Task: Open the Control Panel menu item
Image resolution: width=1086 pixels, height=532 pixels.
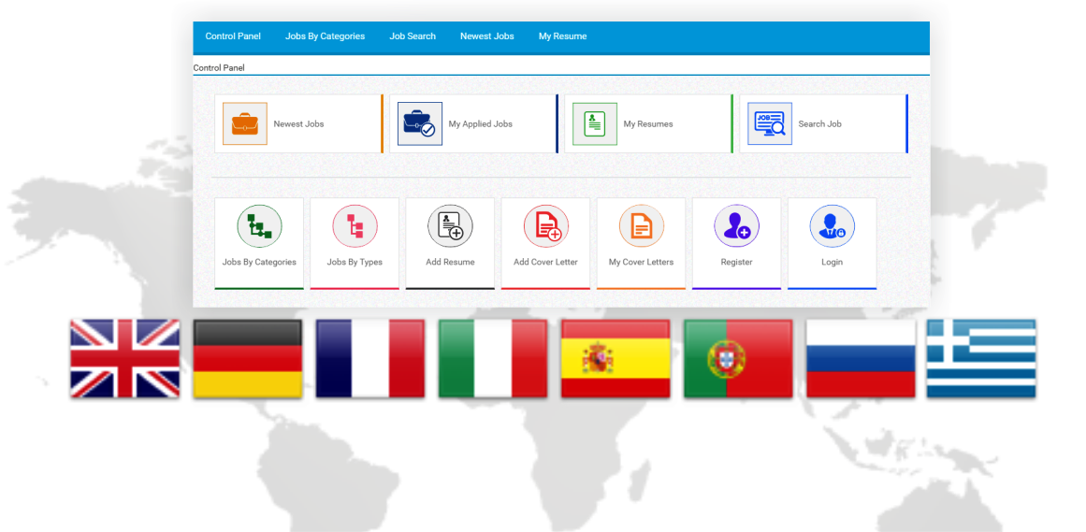Action: point(233,36)
